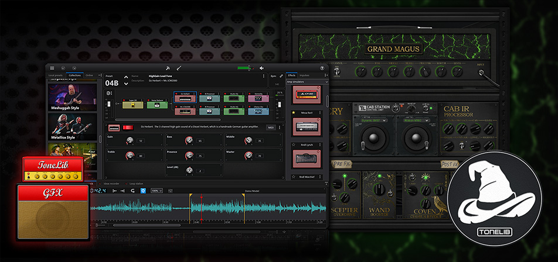Favorite the Mesa Rect star

click(x=294, y=112)
